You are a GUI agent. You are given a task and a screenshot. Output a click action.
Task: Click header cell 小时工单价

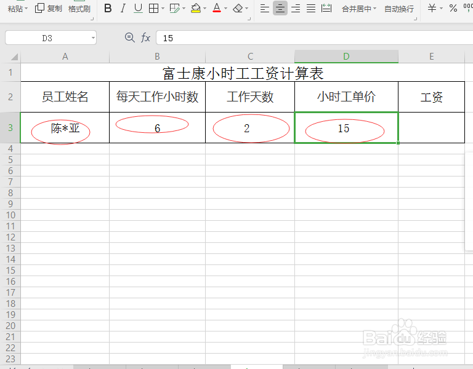coord(346,97)
